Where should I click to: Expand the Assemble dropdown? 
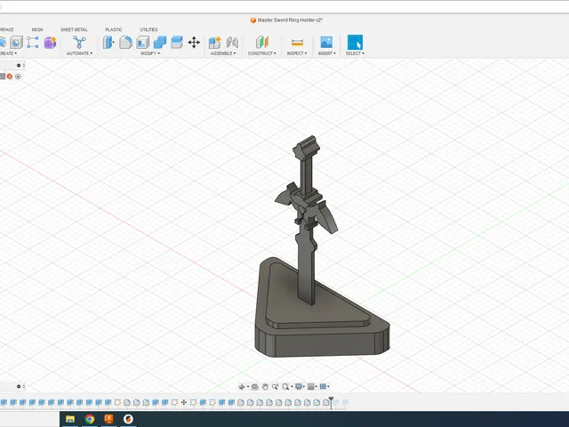223,53
